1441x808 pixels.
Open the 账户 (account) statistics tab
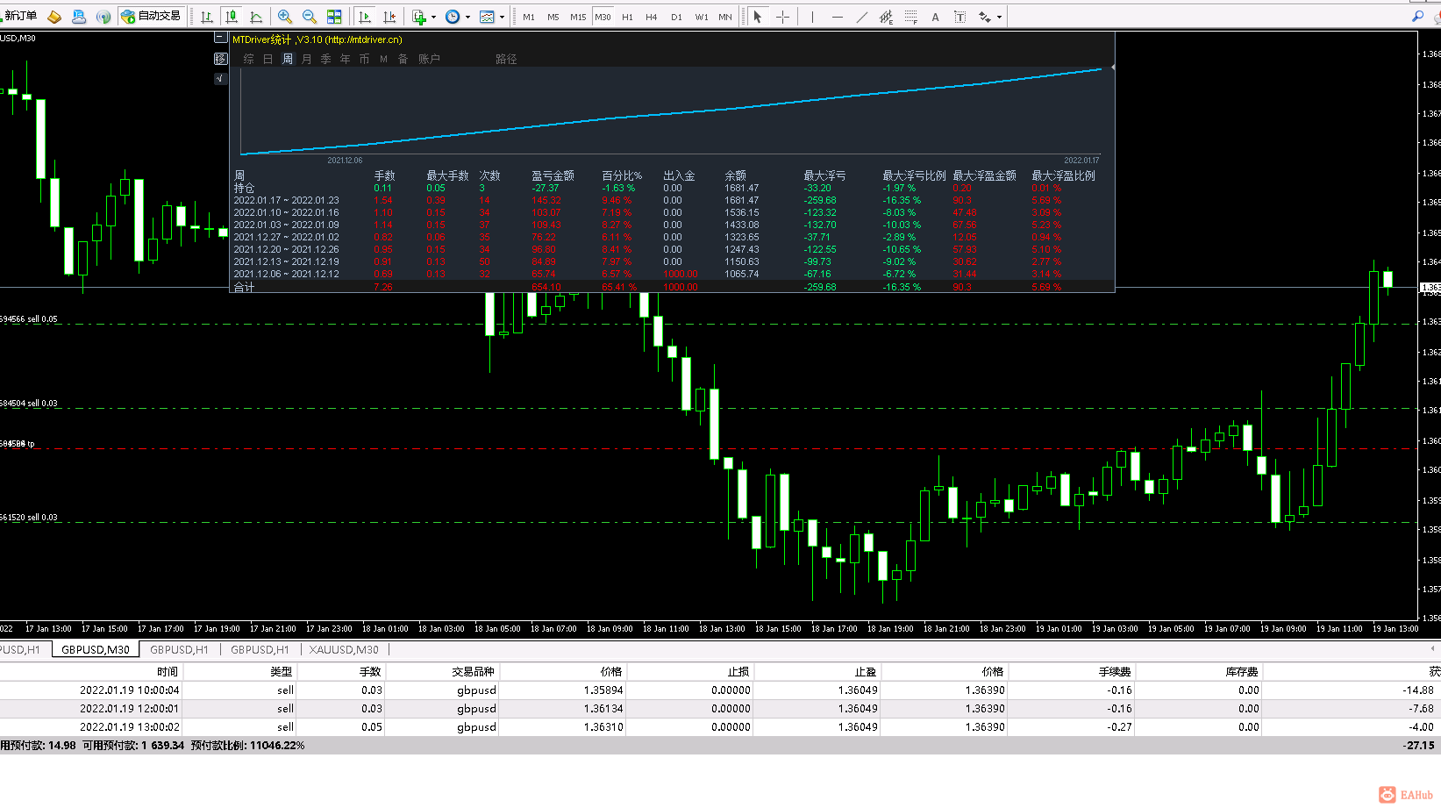click(x=429, y=59)
